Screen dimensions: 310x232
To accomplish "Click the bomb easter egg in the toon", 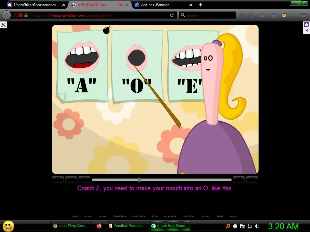I will 107,30.
